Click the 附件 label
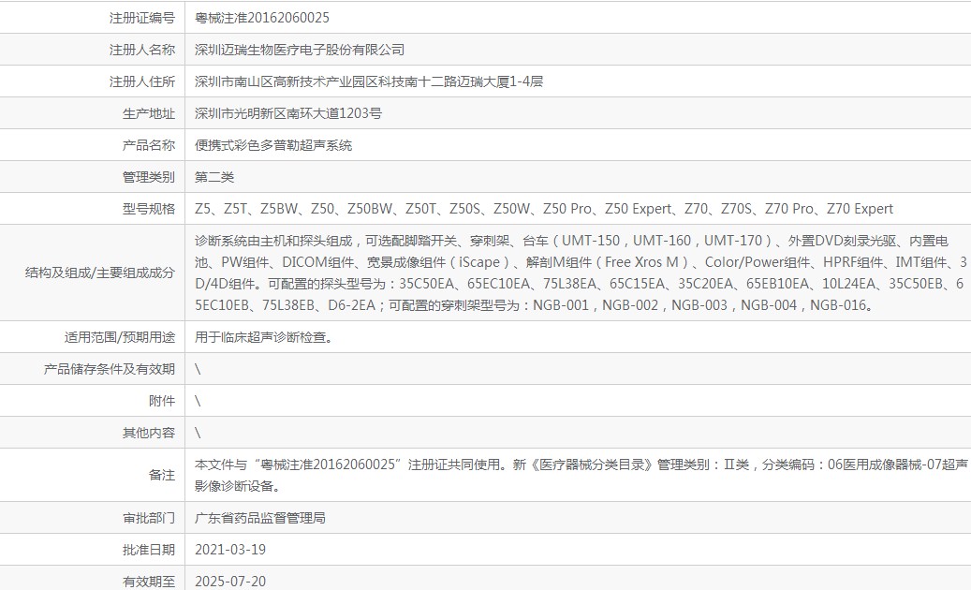 [x=162, y=401]
